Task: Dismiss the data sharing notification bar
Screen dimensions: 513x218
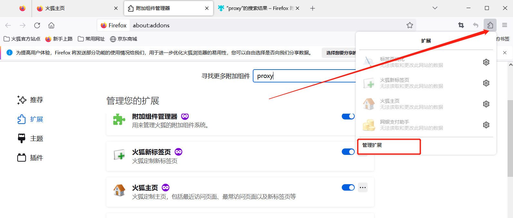Action: click(505, 52)
